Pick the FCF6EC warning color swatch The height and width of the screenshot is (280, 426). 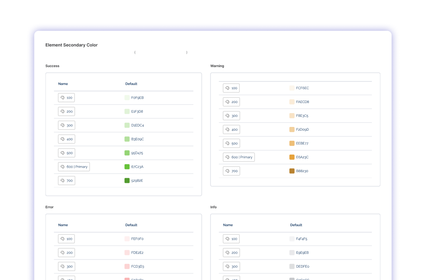point(292,88)
